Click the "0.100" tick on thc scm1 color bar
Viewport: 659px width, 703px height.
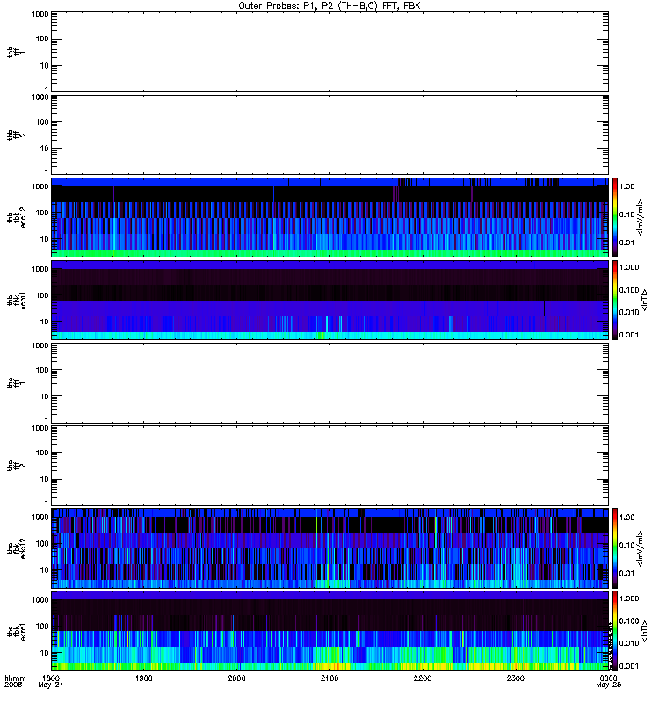click(x=629, y=621)
